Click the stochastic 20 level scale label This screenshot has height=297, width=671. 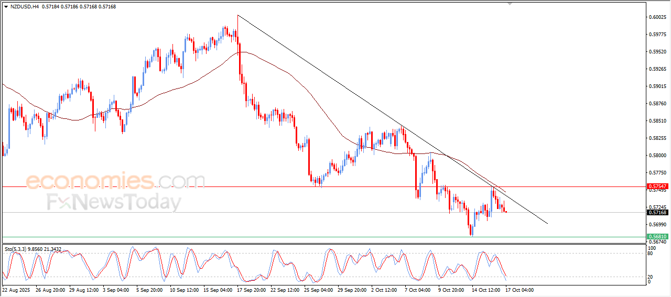[652, 277]
